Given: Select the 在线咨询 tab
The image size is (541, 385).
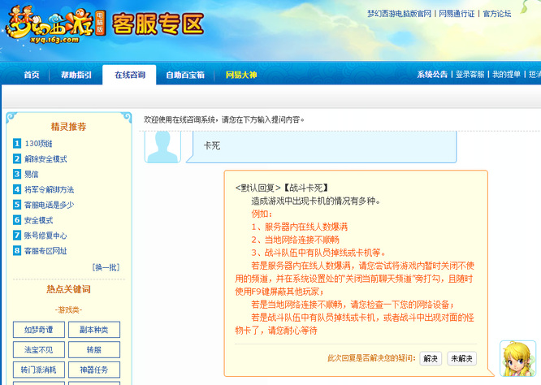Looking at the screenshot, I should 130,75.
